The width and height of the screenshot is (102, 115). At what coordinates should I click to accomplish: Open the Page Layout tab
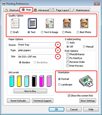pyautogui.click(x=60, y=10)
